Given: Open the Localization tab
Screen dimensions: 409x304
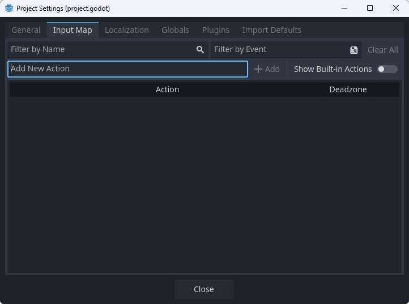Looking at the screenshot, I should pyautogui.click(x=127, y=30).
